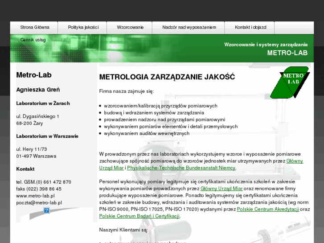Click the address ul. Hery 11/73
The width and height of the screenshot is (324, 243).
tap(32, 149)
